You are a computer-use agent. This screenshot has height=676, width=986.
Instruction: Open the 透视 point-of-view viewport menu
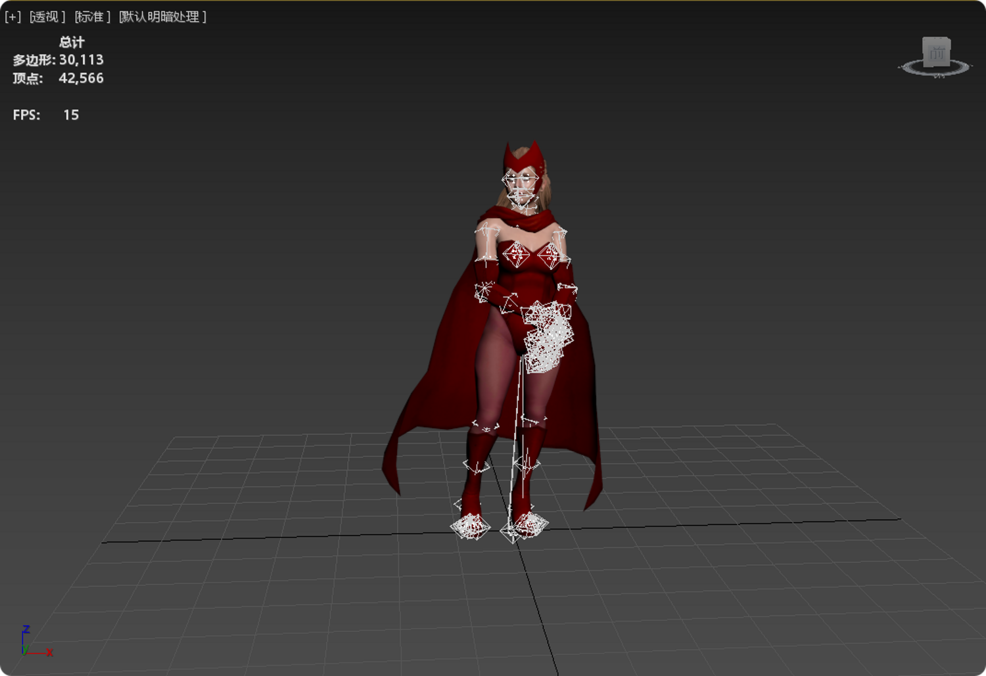[x=47, y=16]
